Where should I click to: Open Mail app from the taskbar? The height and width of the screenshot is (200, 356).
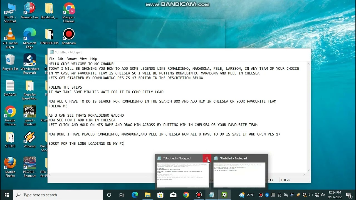pyautogui.click(x=173, y=195)
